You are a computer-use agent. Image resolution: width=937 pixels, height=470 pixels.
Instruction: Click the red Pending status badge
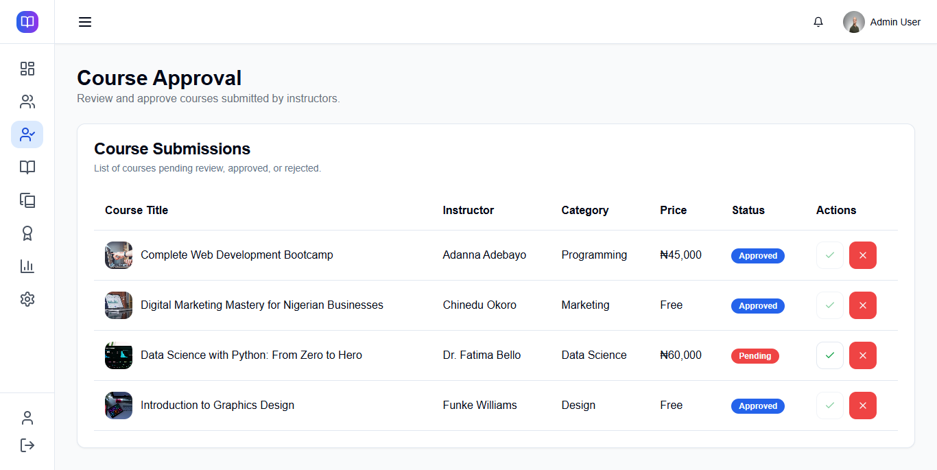pyautogui.click(x=755, y=356)
